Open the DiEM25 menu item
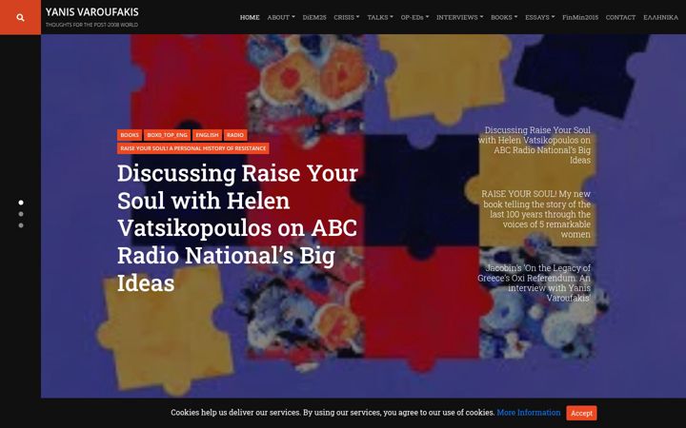The image size is (686, 428). [x=314, y=17]
